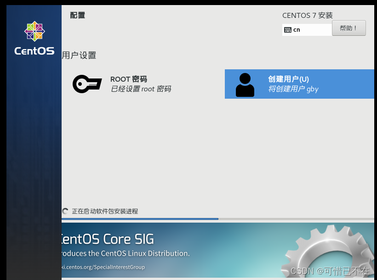Click the CENTOS 7 安装 title text
The width and height of the screenshot is (377, 280).
click(307, 15)
